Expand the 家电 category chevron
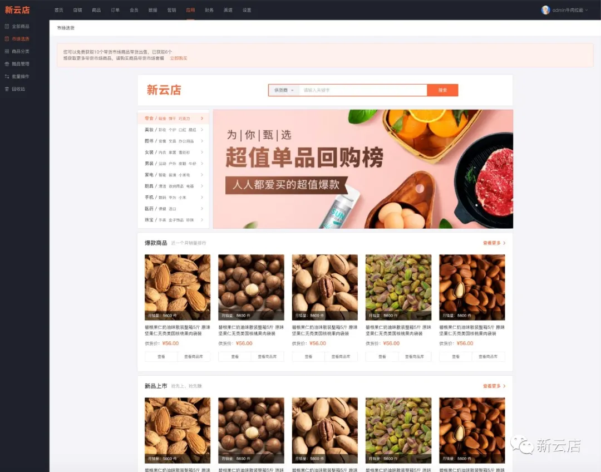 tap(202, 175)
